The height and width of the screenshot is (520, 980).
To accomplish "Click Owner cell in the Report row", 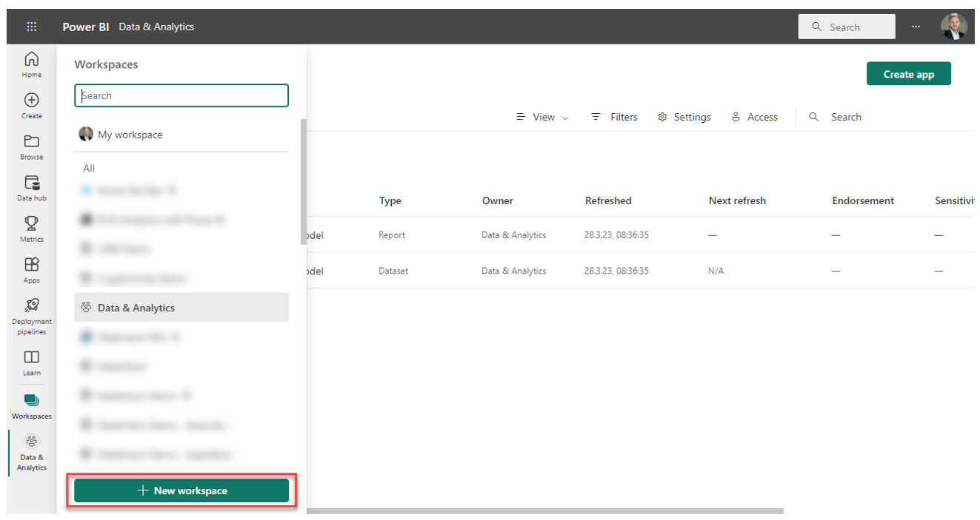I will pos(514,235).
